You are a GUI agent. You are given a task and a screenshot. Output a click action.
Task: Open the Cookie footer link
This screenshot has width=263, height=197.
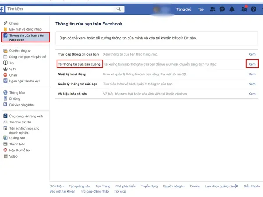coord(195,186)
